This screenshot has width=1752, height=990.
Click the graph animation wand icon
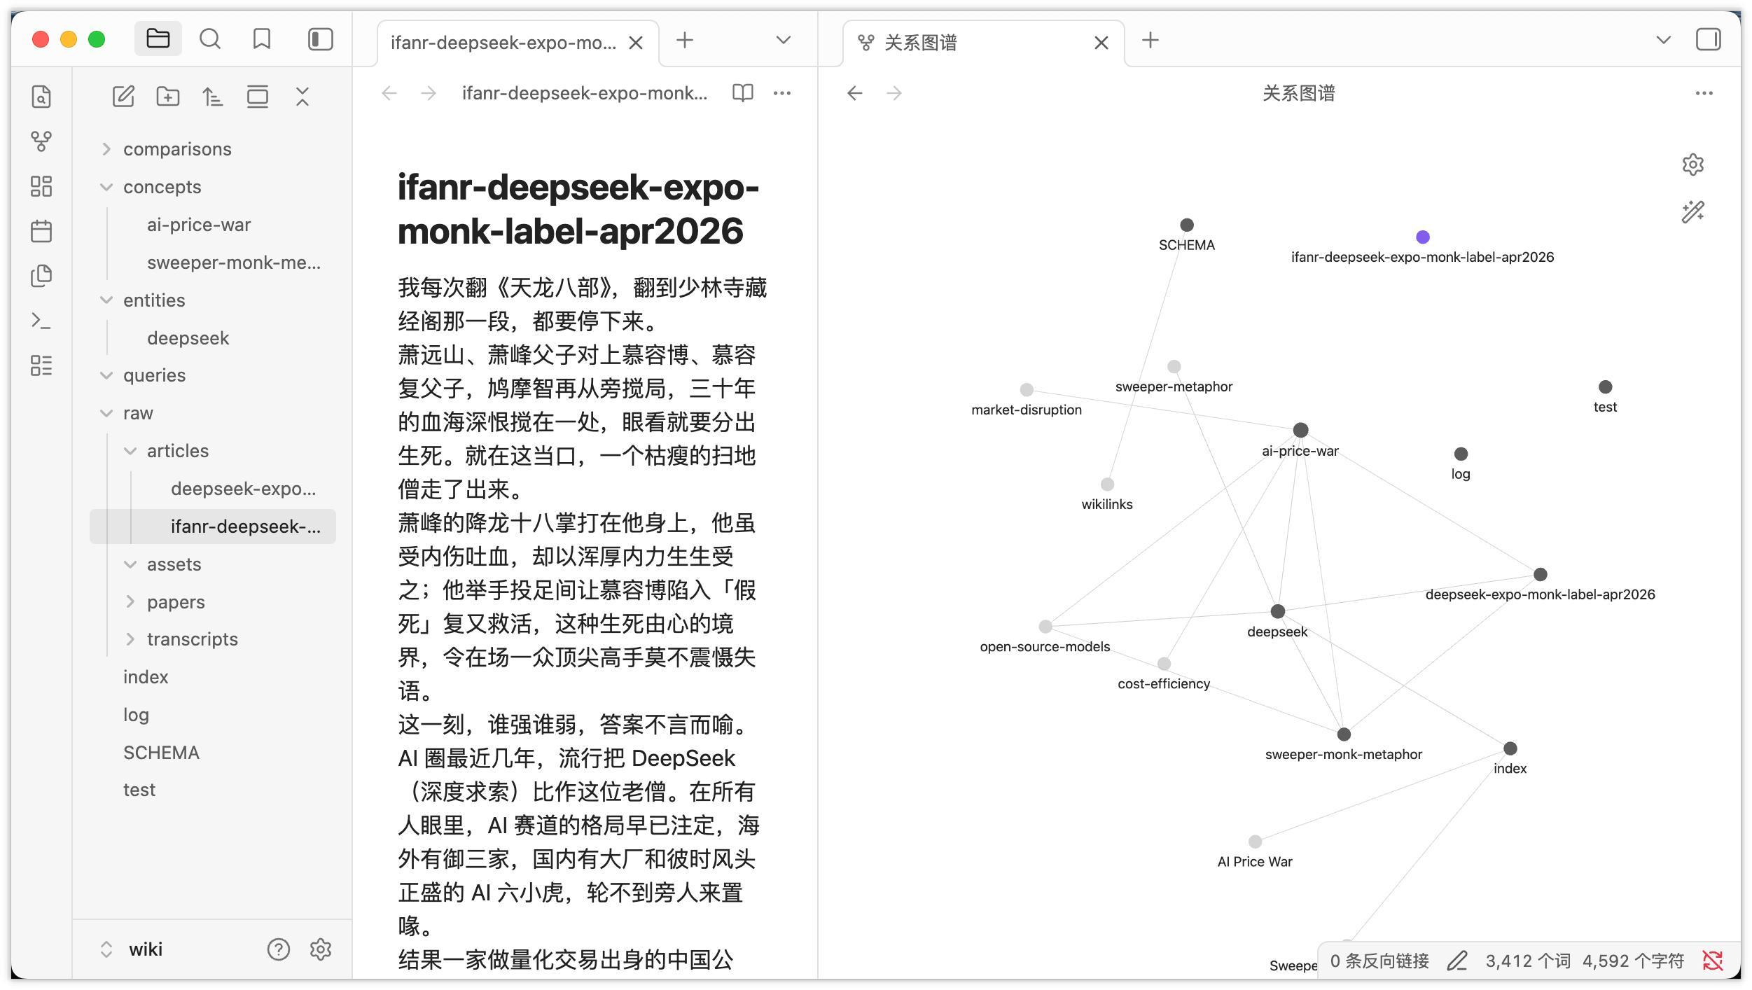(1692, 211)
